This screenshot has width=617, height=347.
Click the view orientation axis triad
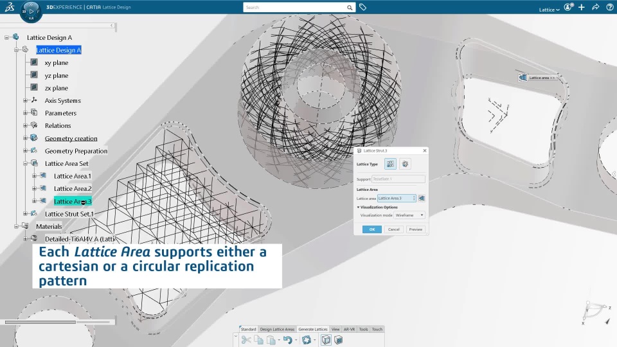point(596,312)
